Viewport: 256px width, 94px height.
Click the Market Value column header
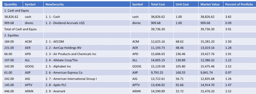(211, 4)
